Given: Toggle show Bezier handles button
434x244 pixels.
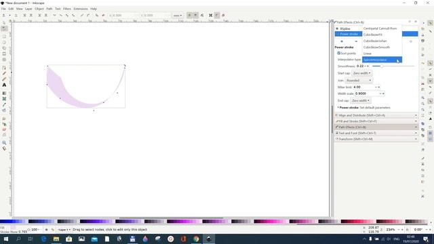Looking at the screenshot, I should tap(217, 15).
